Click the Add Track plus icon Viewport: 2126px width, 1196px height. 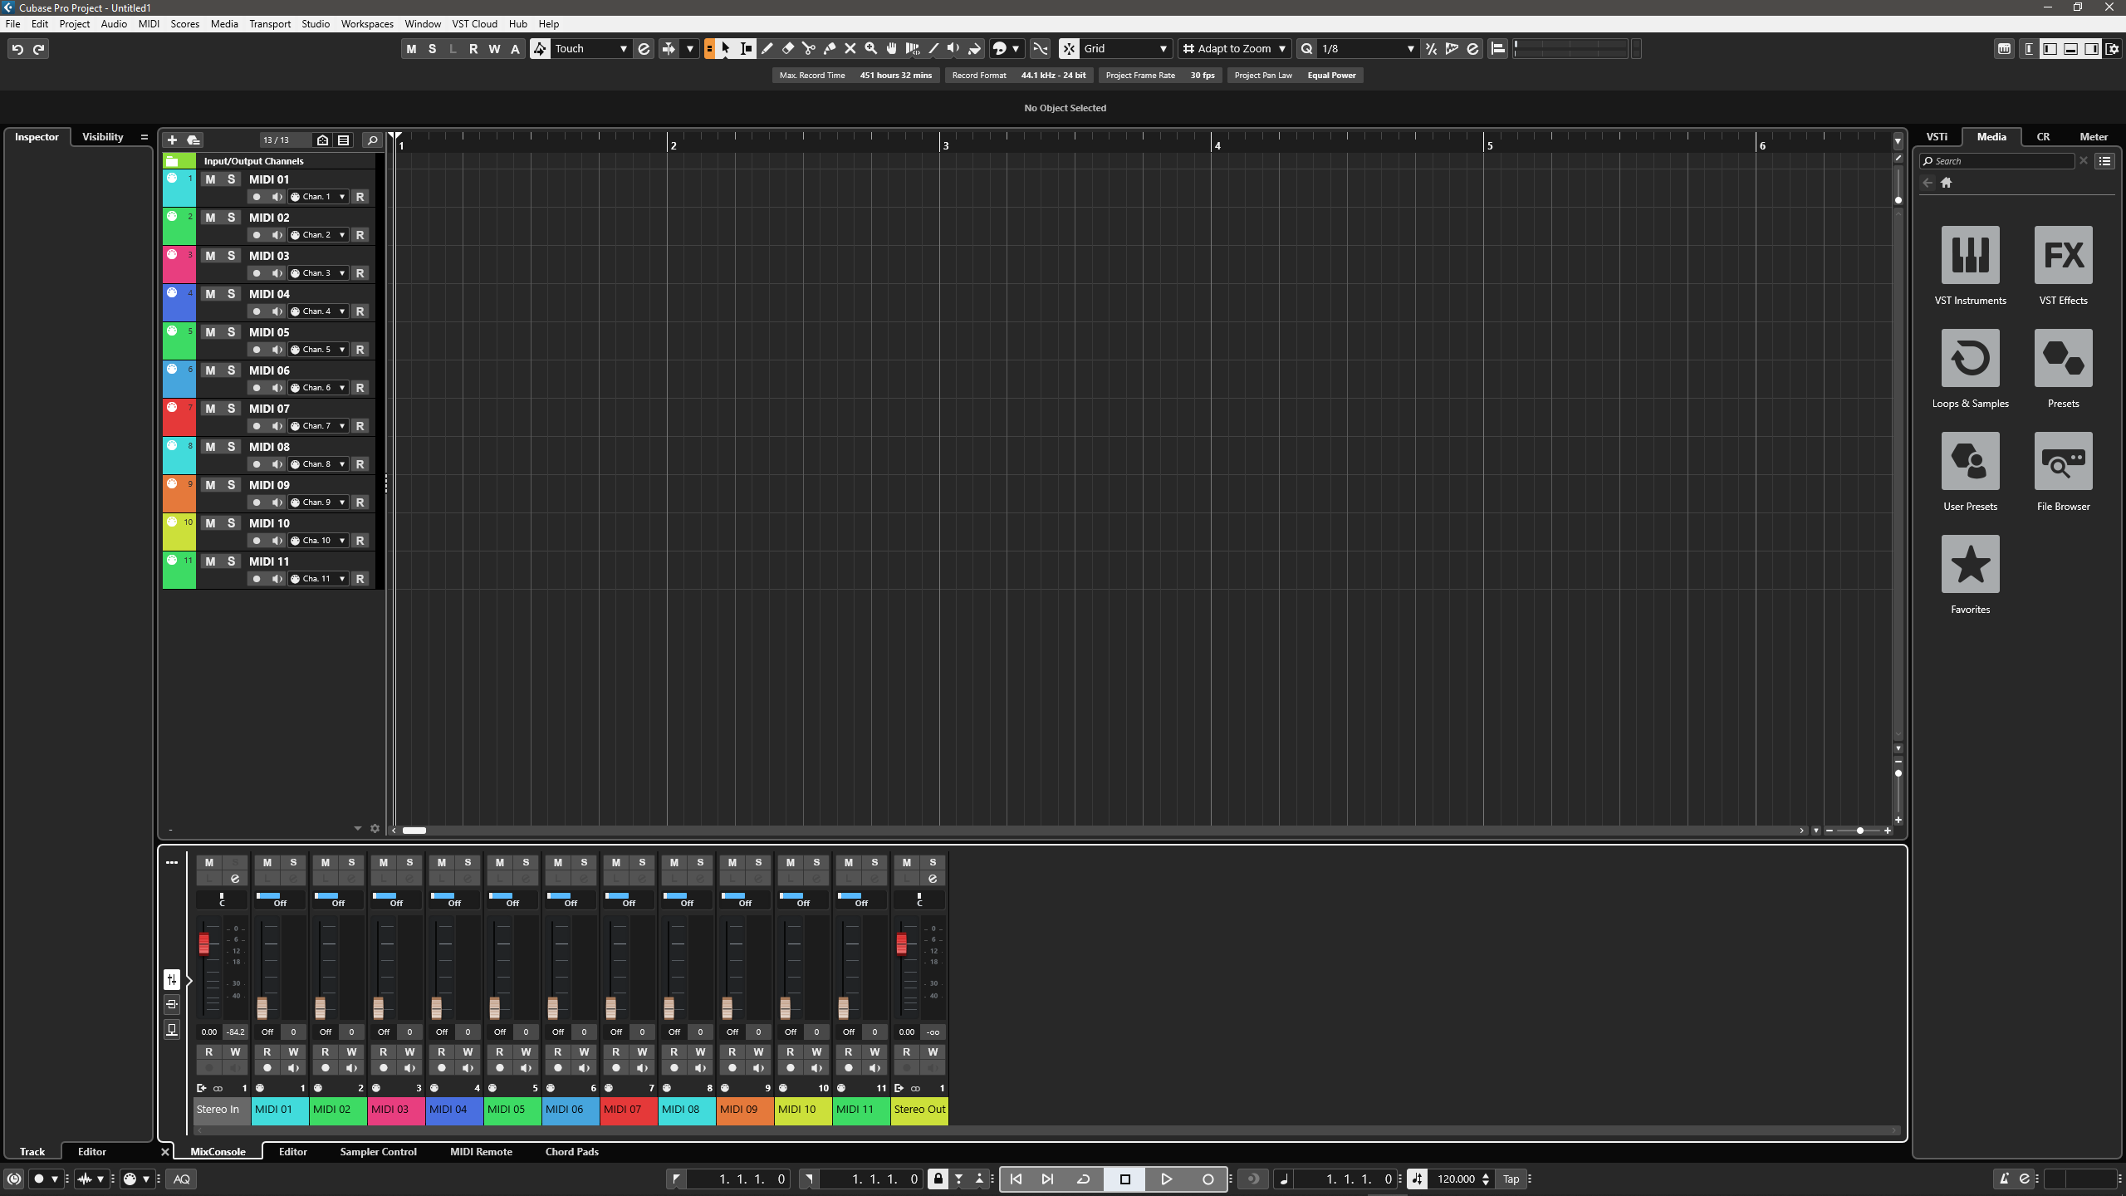(x=172, y=140)
